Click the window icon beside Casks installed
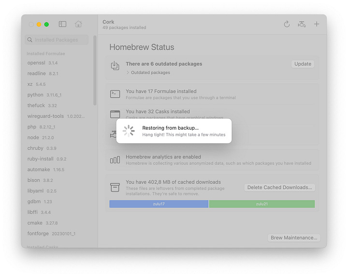This screenshot has width=348, height=276. click(x=115, y=114)
